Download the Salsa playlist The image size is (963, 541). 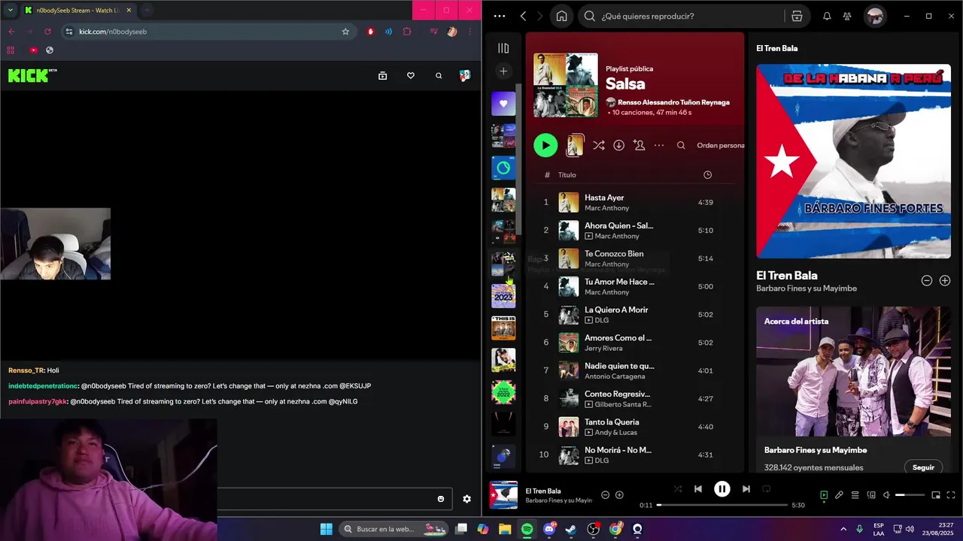pos(618,146)
